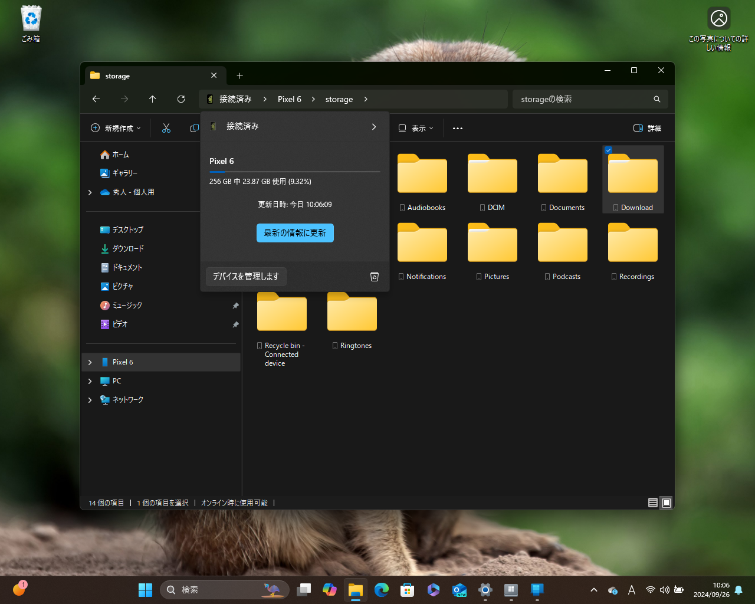
Task: Switch to the details list view in the status bar
Action: coord(653,503)
